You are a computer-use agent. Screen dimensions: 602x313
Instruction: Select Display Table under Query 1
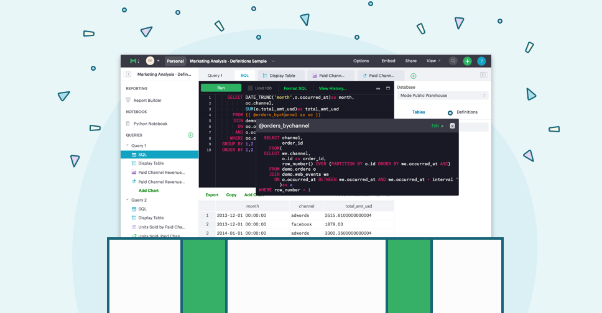point(151,163)
